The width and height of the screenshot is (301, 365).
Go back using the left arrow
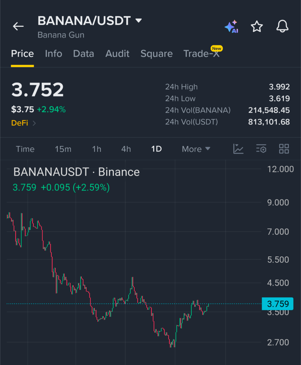tap(18, 26)
